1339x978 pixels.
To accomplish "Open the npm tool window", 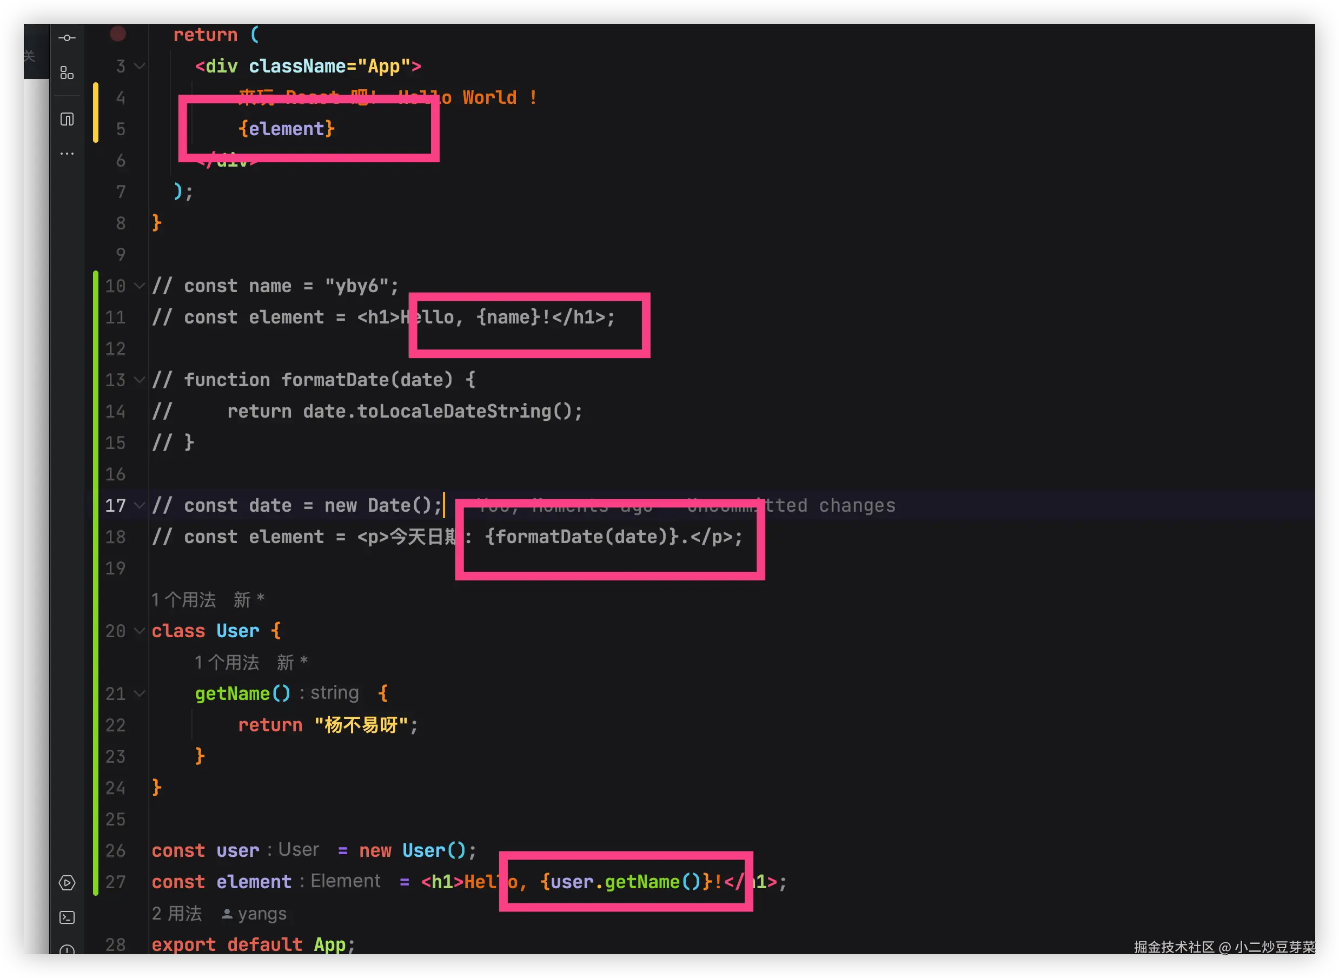I will coord(67,120).
